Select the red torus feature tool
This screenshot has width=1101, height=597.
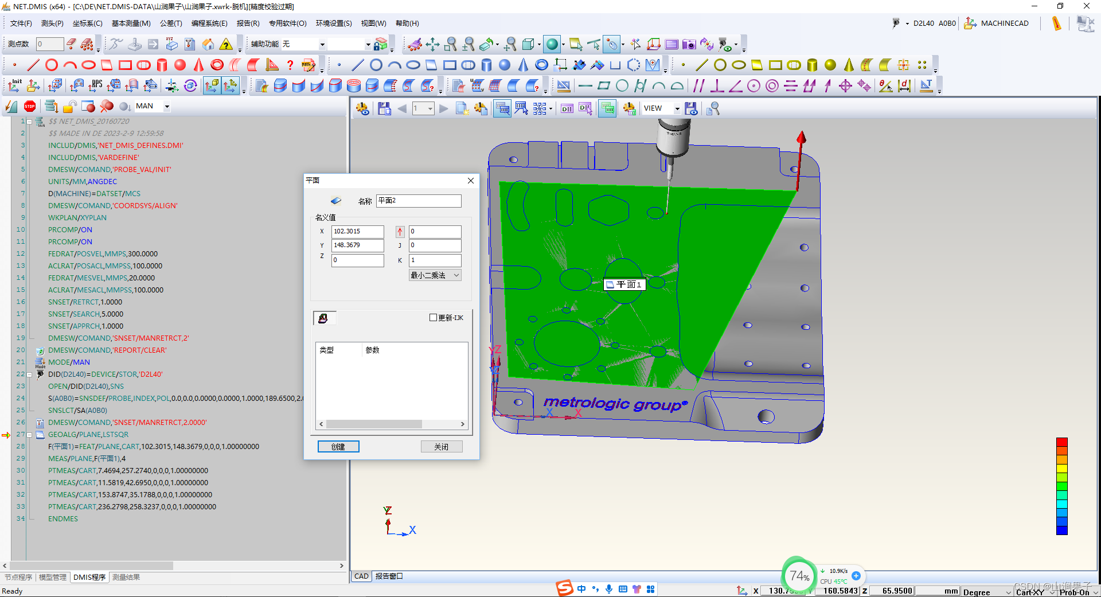pos(217,65)
